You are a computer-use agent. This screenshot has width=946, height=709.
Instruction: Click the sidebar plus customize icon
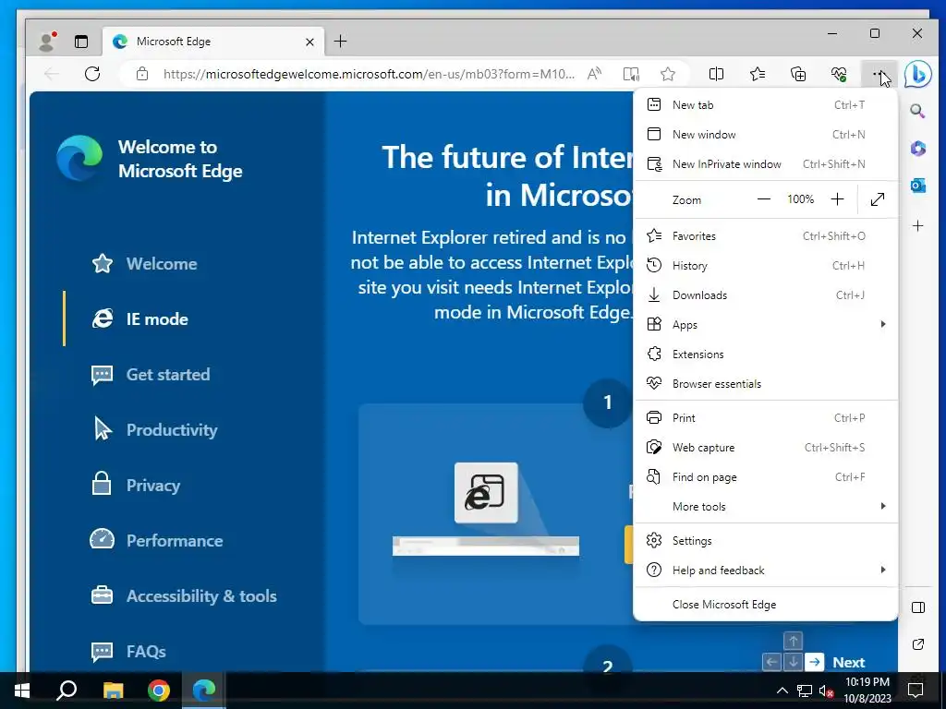(917, 226)
